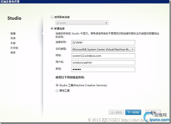Go to the 作用域 step in sidebar
171x124 pixels.
point(14,48)
